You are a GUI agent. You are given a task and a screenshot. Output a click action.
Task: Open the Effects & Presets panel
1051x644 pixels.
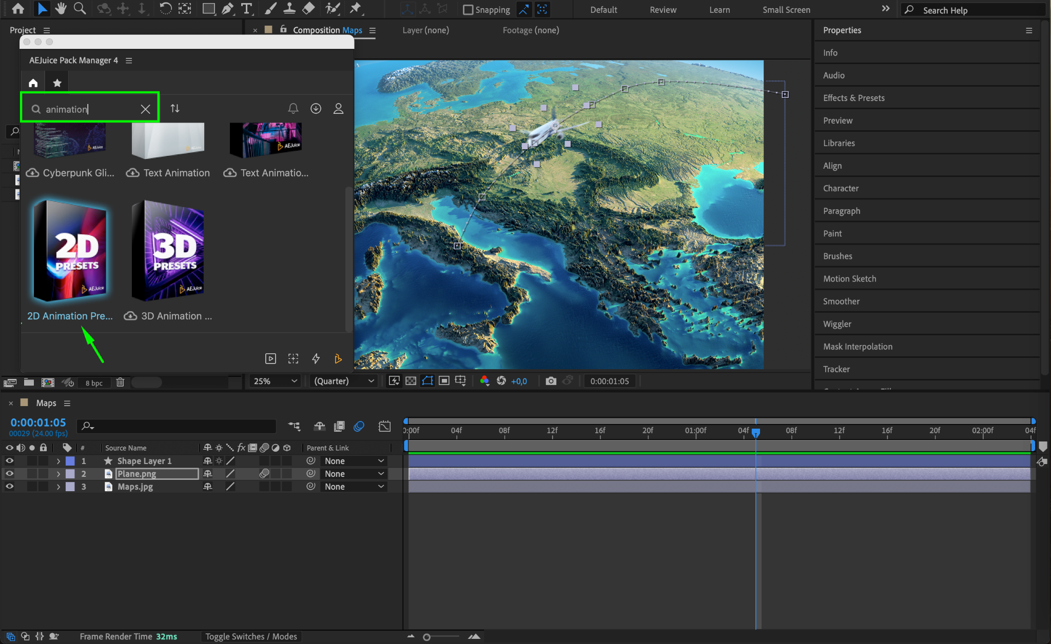(x=853, y=98)
